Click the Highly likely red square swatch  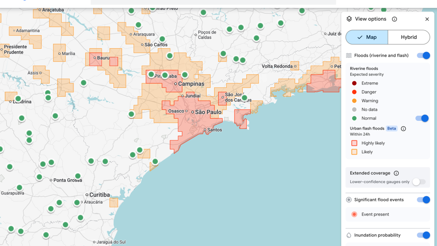click(x=354, y=143)
